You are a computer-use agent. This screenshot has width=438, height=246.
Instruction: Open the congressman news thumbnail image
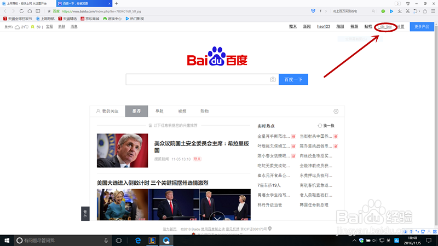(122, 151)
